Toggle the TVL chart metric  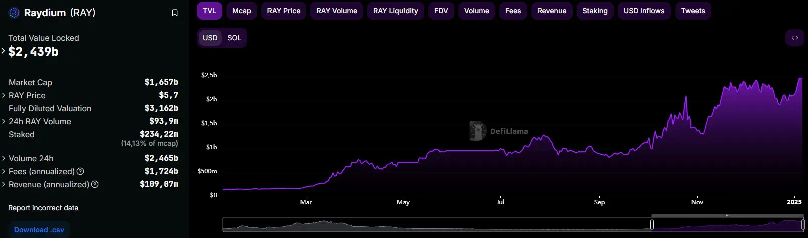(x=209, y=11)
